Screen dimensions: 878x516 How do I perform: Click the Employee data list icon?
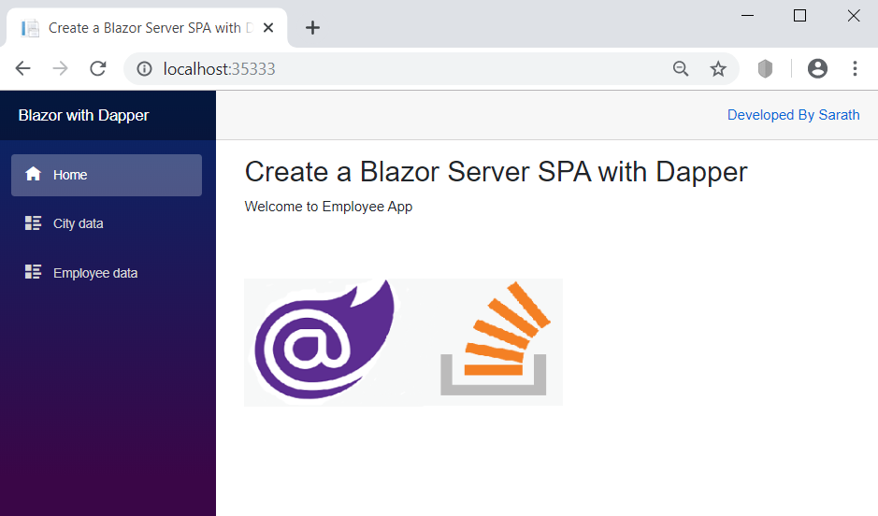click(33, 272)
